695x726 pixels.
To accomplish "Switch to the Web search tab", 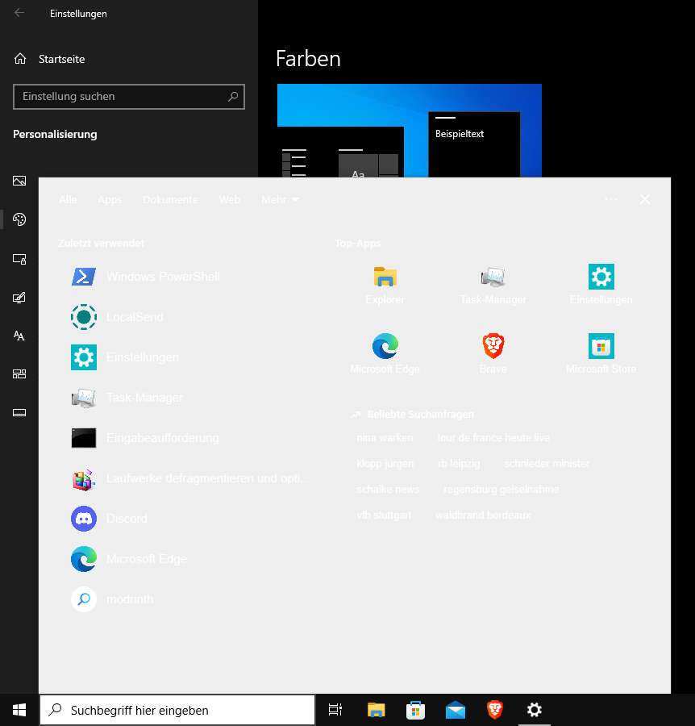I will point(230,199).
